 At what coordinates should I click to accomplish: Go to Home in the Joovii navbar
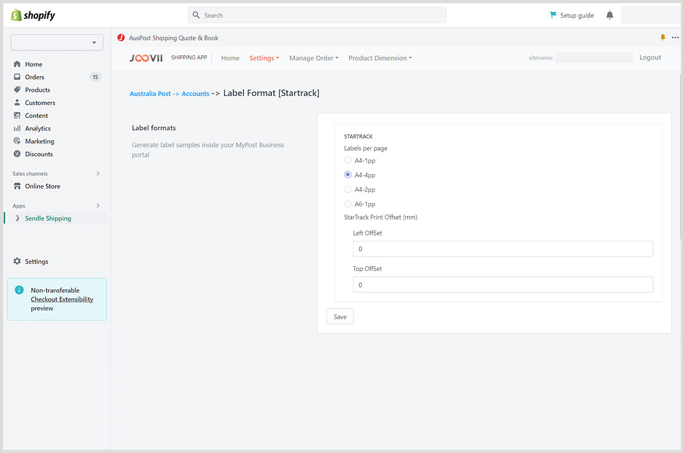[x=230, y=58]
